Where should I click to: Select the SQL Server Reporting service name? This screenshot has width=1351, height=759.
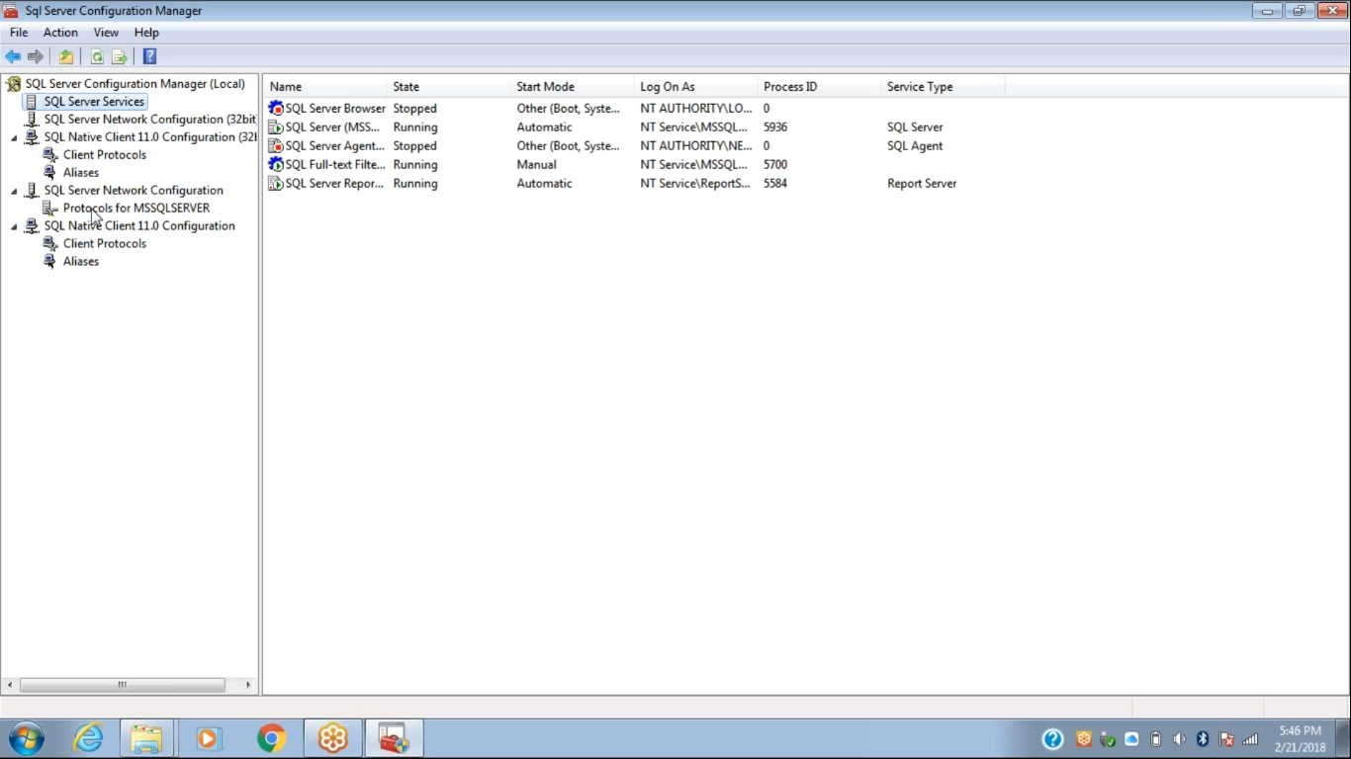pyautogui.click(x=334, y=184)
